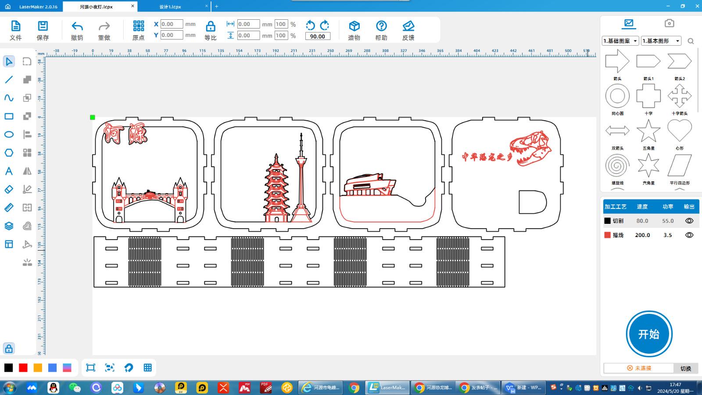Open the 1.基础图案 category dropdown

pyautogui.click(x=620, y=41)
